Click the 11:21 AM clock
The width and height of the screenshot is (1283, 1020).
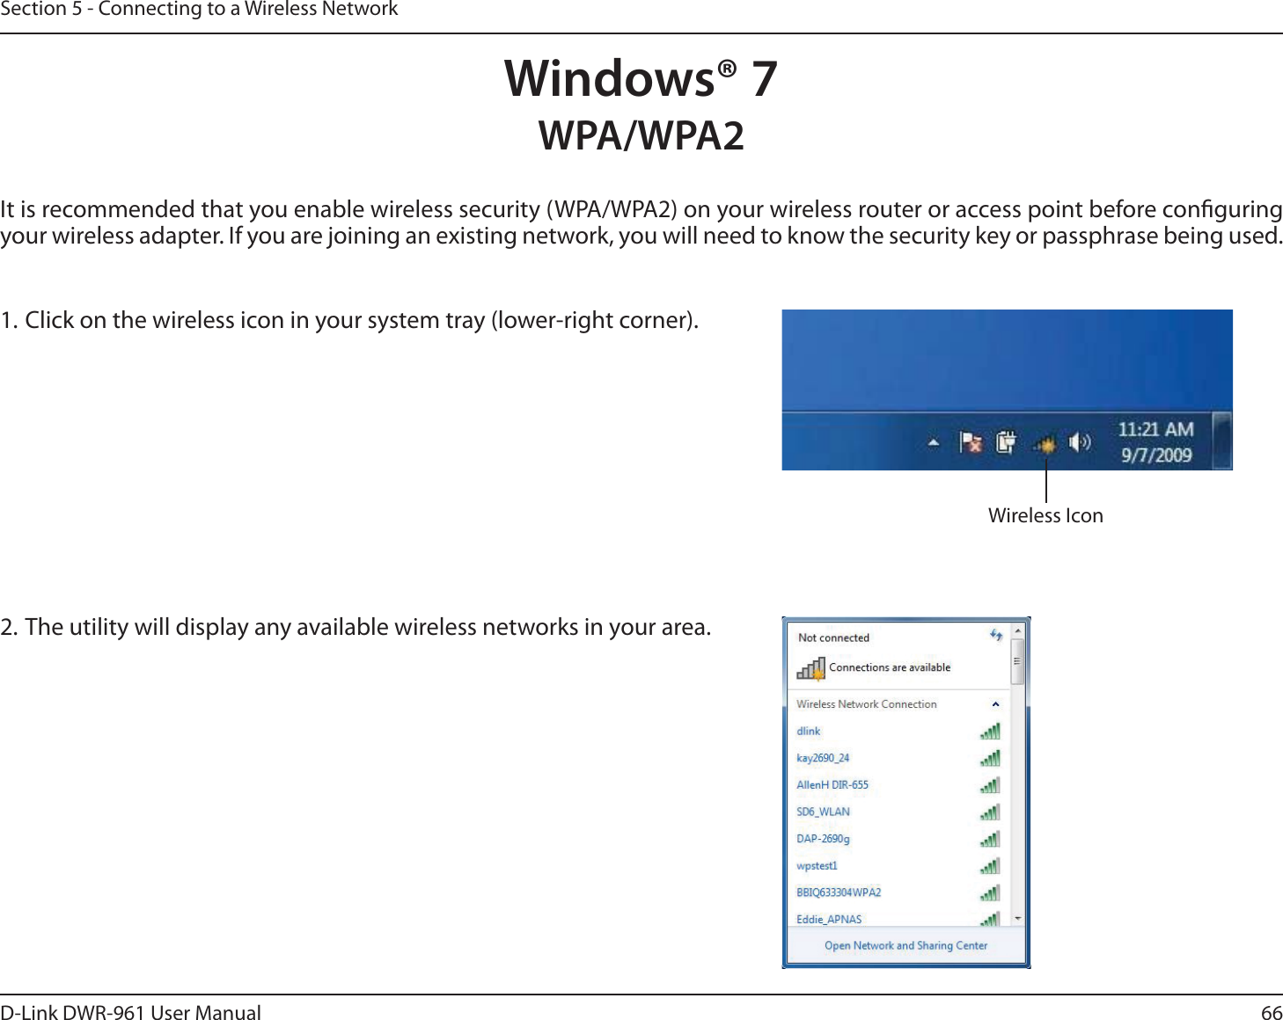tap(1156, 429)
